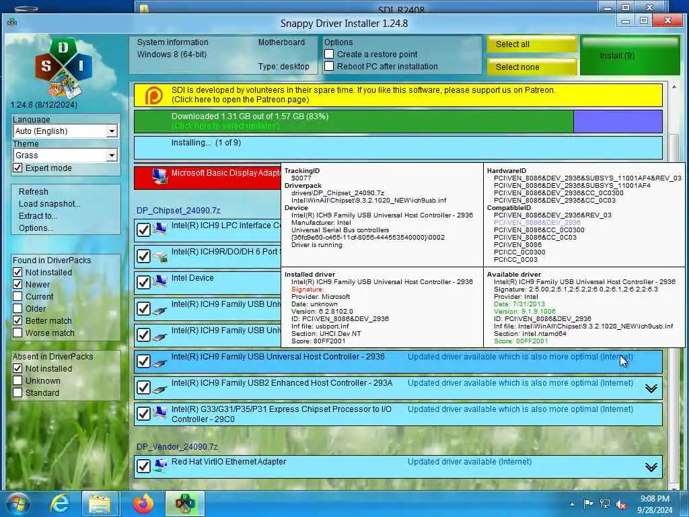Click USB icon of 293A enhanced controller
Screen dimensions: 689x517
click(160, 388)
